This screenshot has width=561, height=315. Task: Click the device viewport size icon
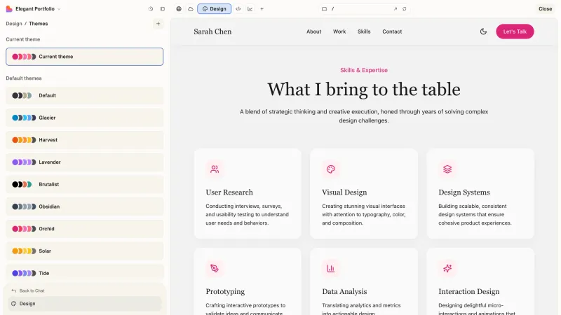[x=324, y=9]
